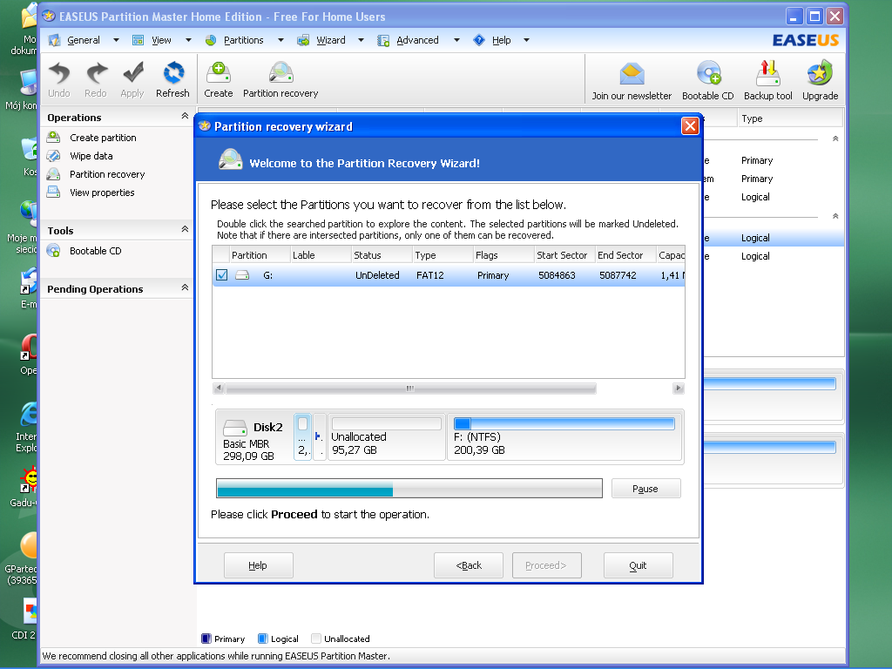Expand the Help menu dropdown arrow

[526, 40]
